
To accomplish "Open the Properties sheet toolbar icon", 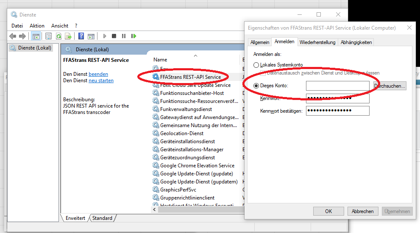I will point(48,36).
